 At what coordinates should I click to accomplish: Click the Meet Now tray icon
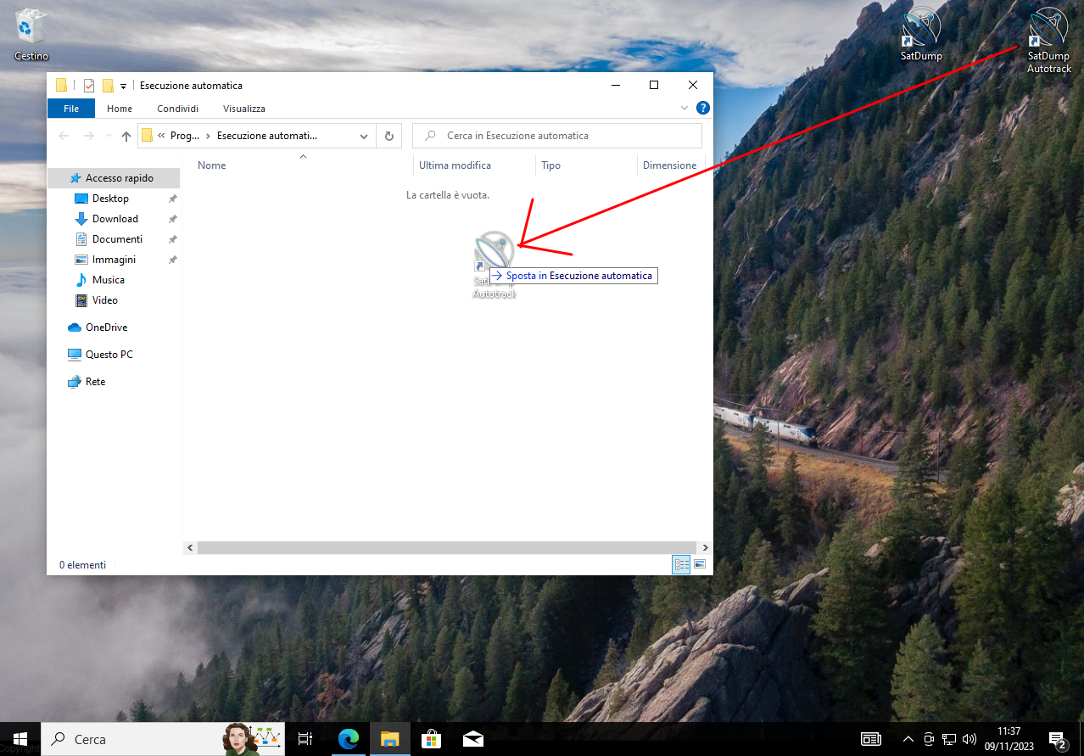coord(930,739)
